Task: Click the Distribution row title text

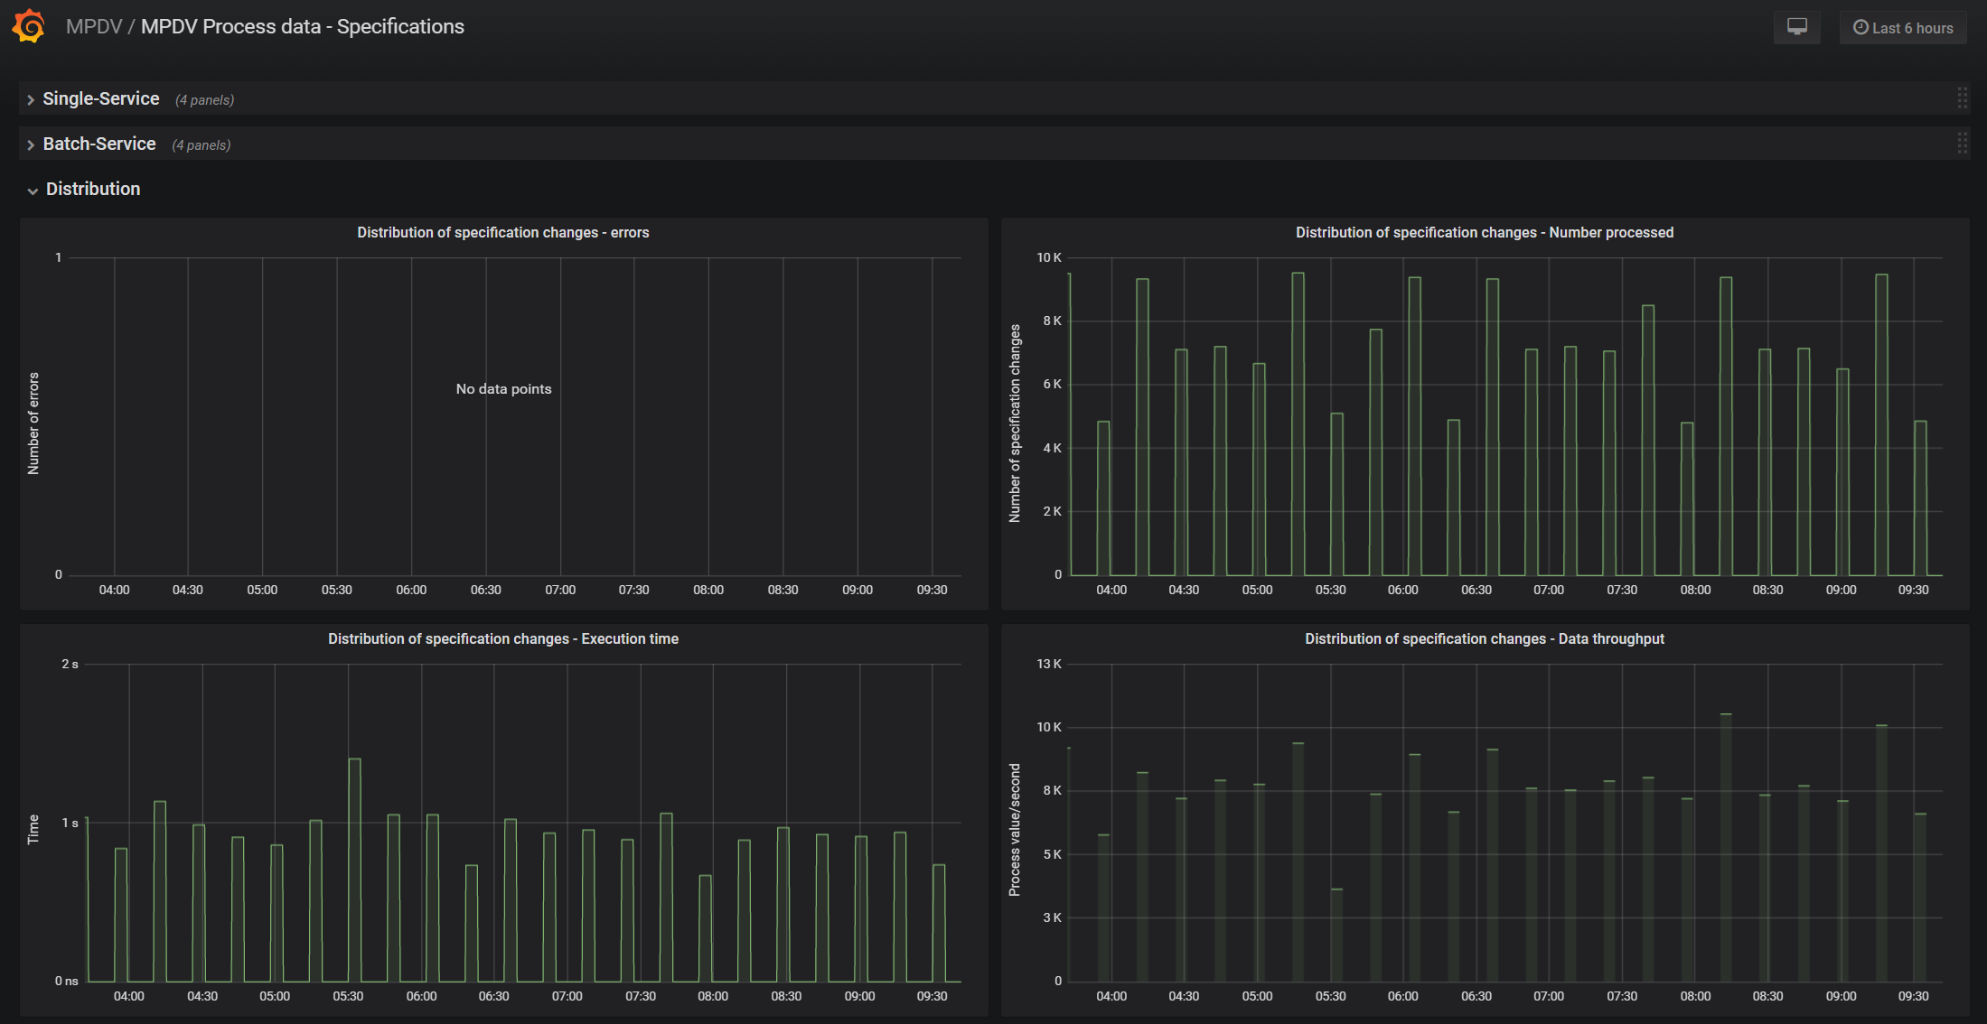Action: [93, 189]
